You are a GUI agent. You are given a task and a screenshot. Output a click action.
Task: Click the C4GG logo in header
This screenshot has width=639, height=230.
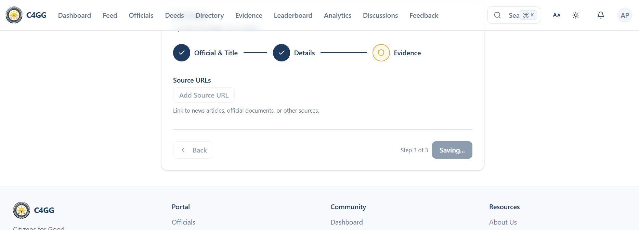(14, 15)
